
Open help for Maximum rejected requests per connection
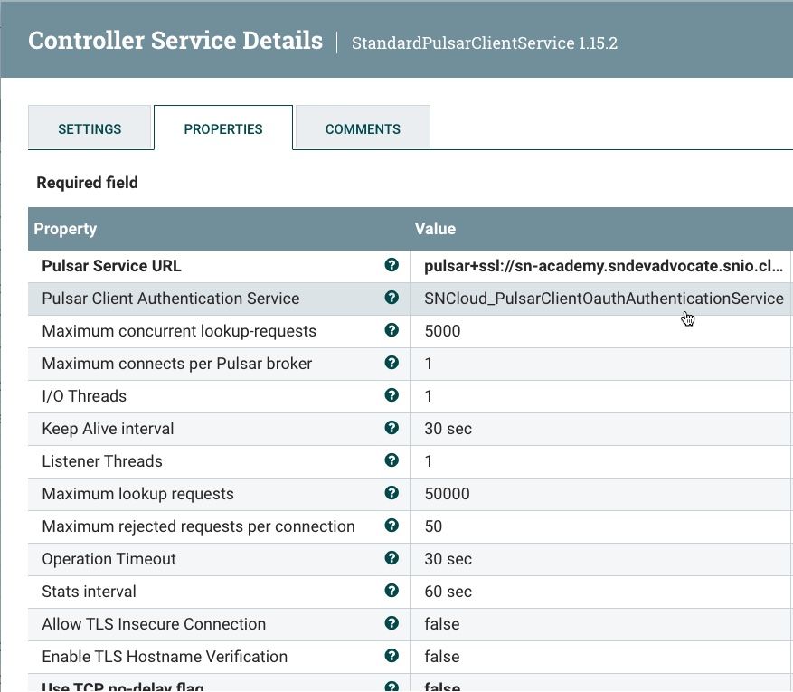coord(392,526)
